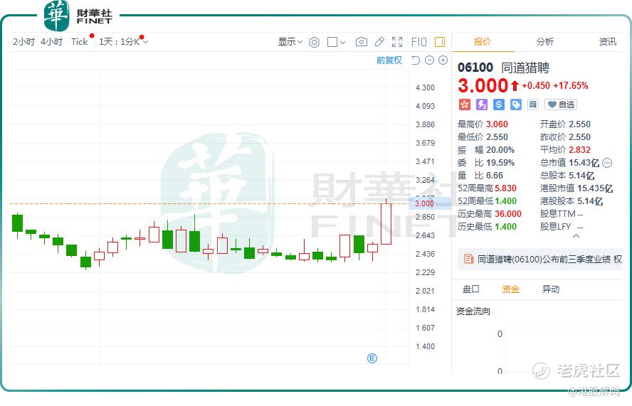Click 量比 value 6.66
This screenshot has height=406, width=632.
(495, 176)
